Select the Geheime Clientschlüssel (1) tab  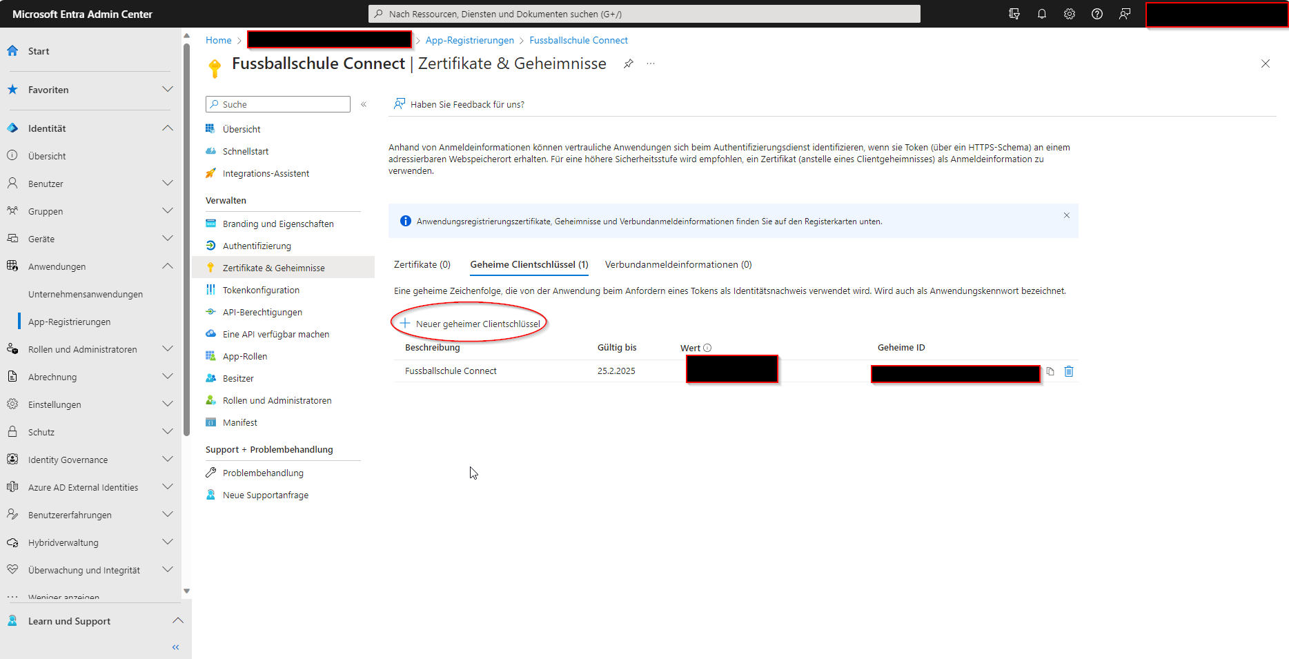(x=529, y=264)
